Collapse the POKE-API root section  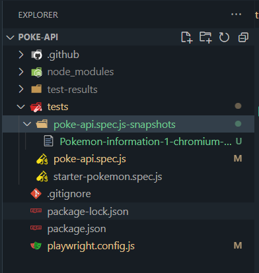coord(10,37)
